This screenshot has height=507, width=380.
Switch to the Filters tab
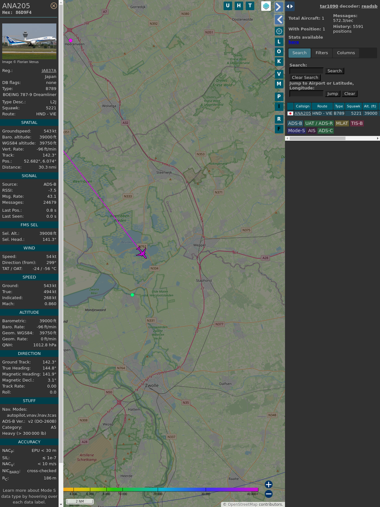click(x=321, y=53)
